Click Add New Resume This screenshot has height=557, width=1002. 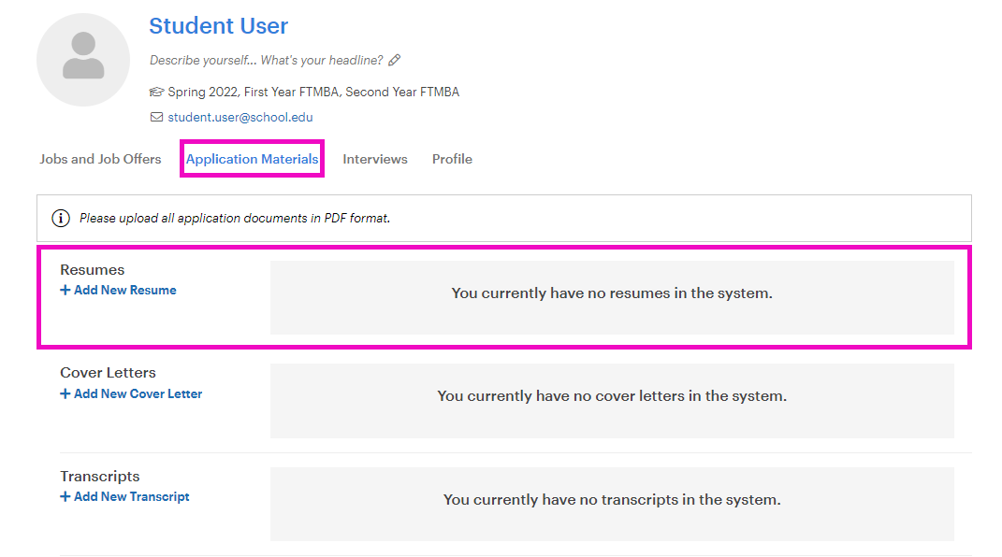(x=123, y=290)
